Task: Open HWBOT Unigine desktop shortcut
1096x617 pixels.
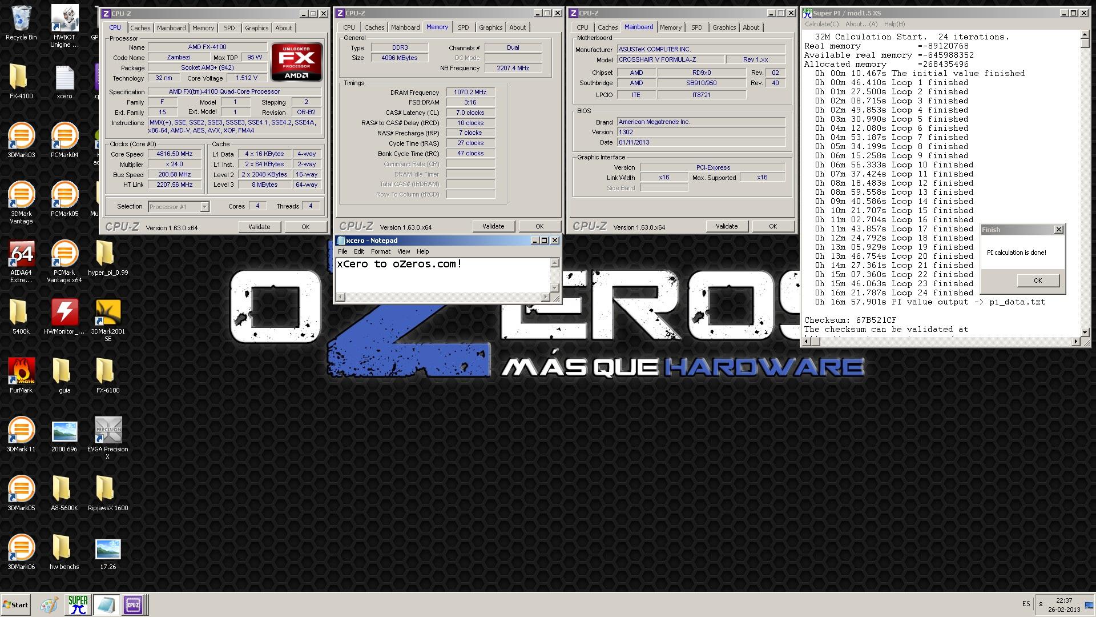Action: click(x=65, y=26)
